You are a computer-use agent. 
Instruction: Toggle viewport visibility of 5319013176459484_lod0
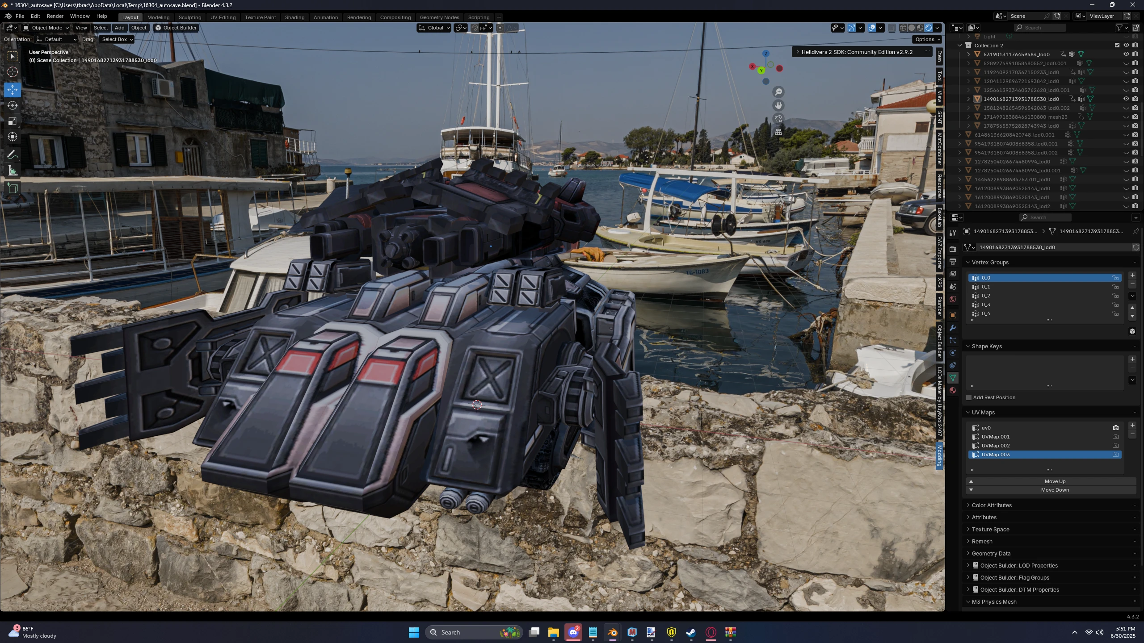[x=1126, y=54]
